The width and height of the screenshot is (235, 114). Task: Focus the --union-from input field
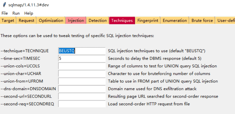82,81
